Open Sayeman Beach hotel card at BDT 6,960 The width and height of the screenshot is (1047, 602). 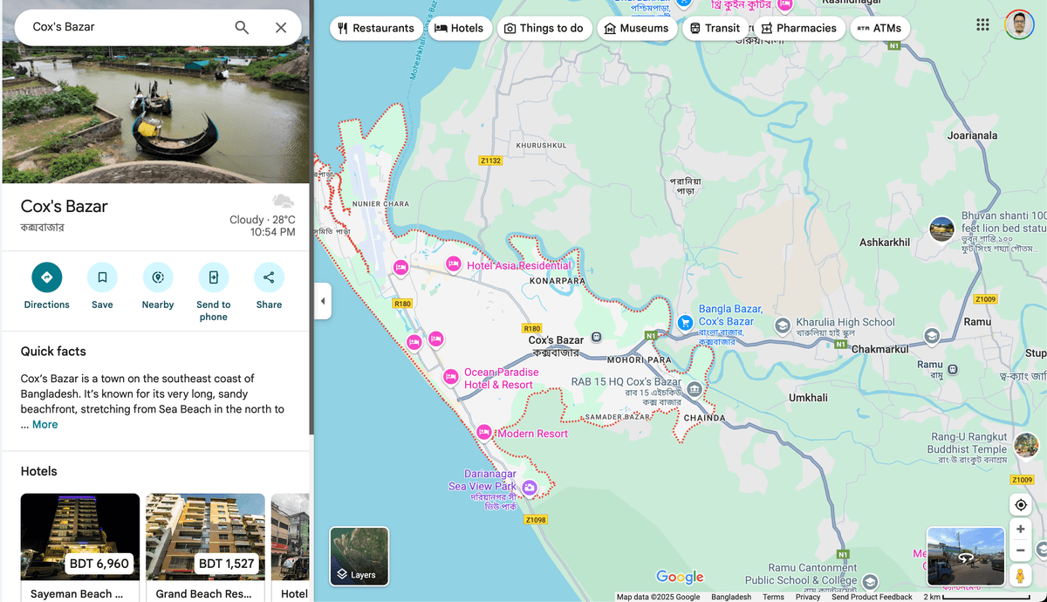tap(80, 545)
